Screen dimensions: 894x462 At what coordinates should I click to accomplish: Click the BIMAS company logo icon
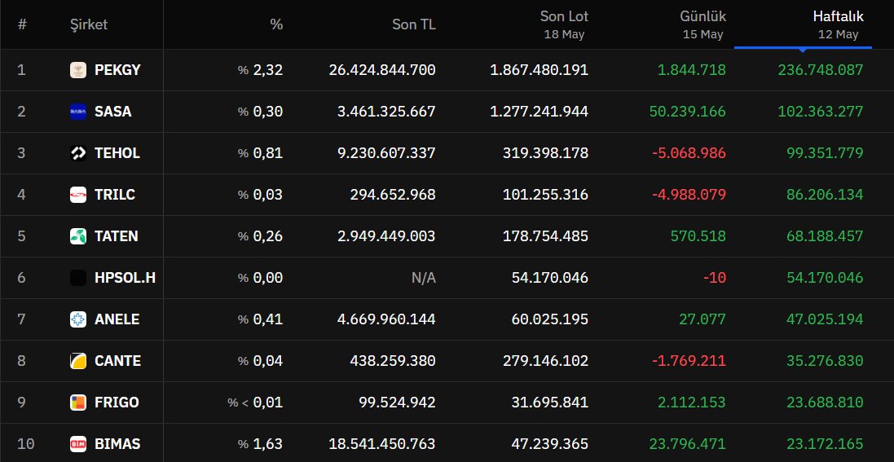(78, 444)
